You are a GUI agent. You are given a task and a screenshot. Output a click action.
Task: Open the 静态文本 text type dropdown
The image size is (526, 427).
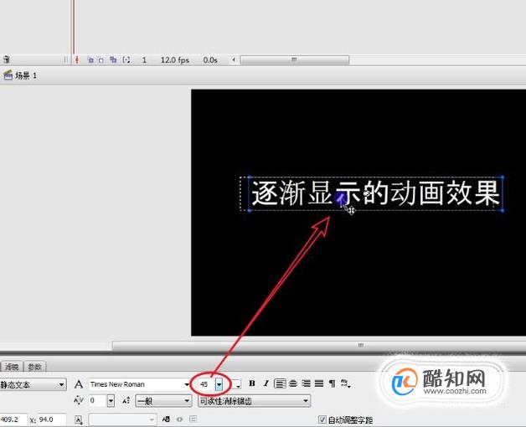(33, 384)
